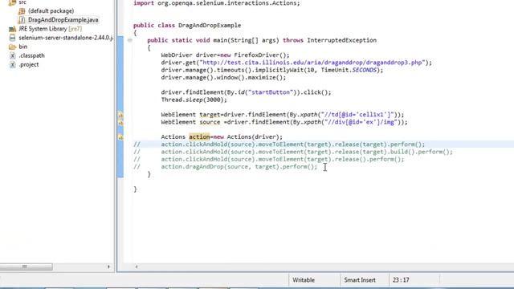
Task: Click the default package icon
Action: [x=22, y=11]
